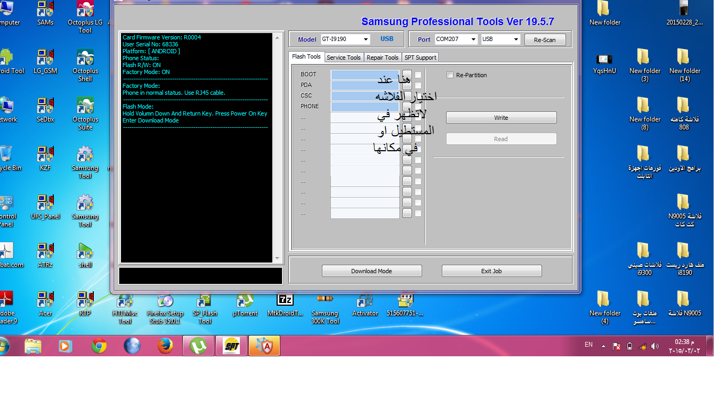The width and height of the screenshot is (728, 409).
Task: Launch Octoplus LG Tool shortcut
Action: [x=85, y=17]
